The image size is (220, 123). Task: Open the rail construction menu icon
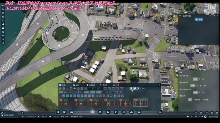click(x=100, y=112)
